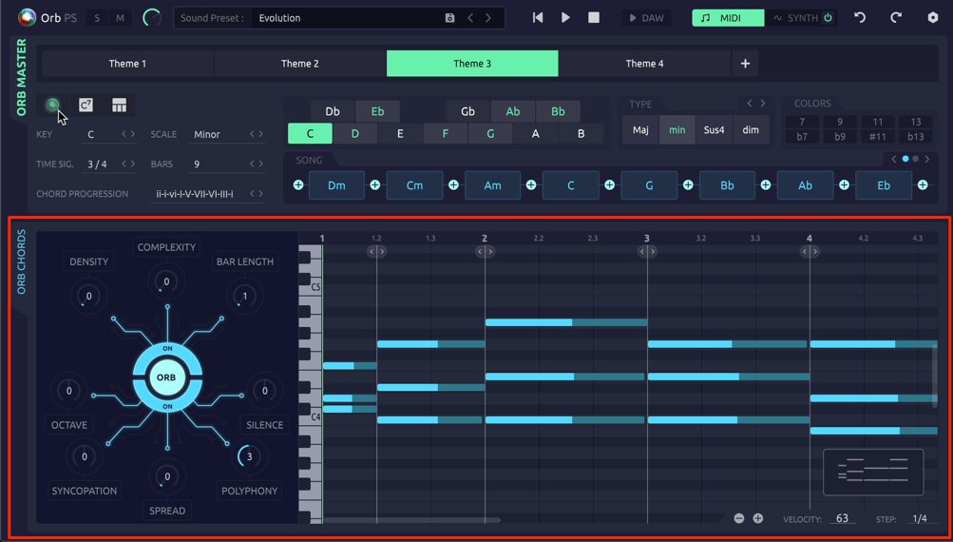Click the zoom out minus icon
Image resolution: width=953 pixels, height=542 pixels.
click(739, 518)
